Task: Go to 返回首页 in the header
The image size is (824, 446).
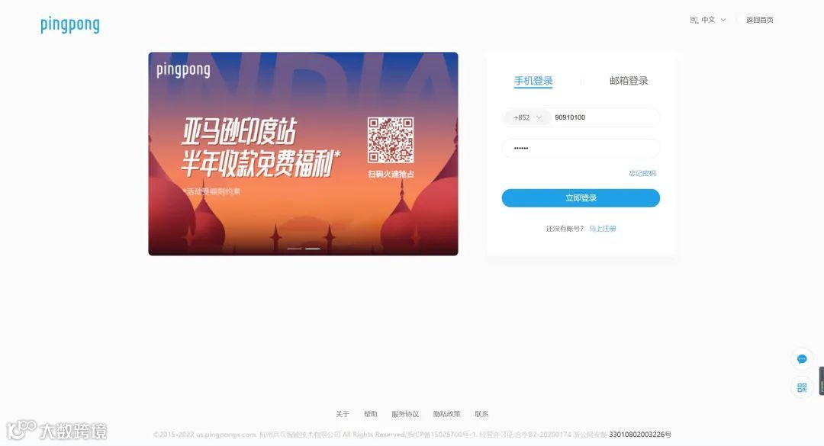Action: pyautogui.click(x=759, y=20)
